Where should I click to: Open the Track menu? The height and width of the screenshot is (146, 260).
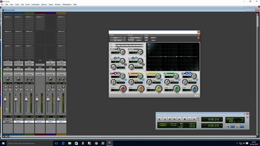(x=17, y=4)
